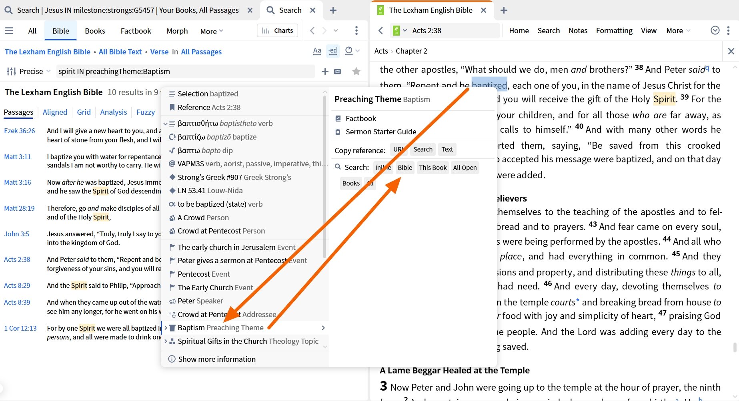The image size is (739, 401).
Task: Show more information in context menu
Action: (217, 359)
